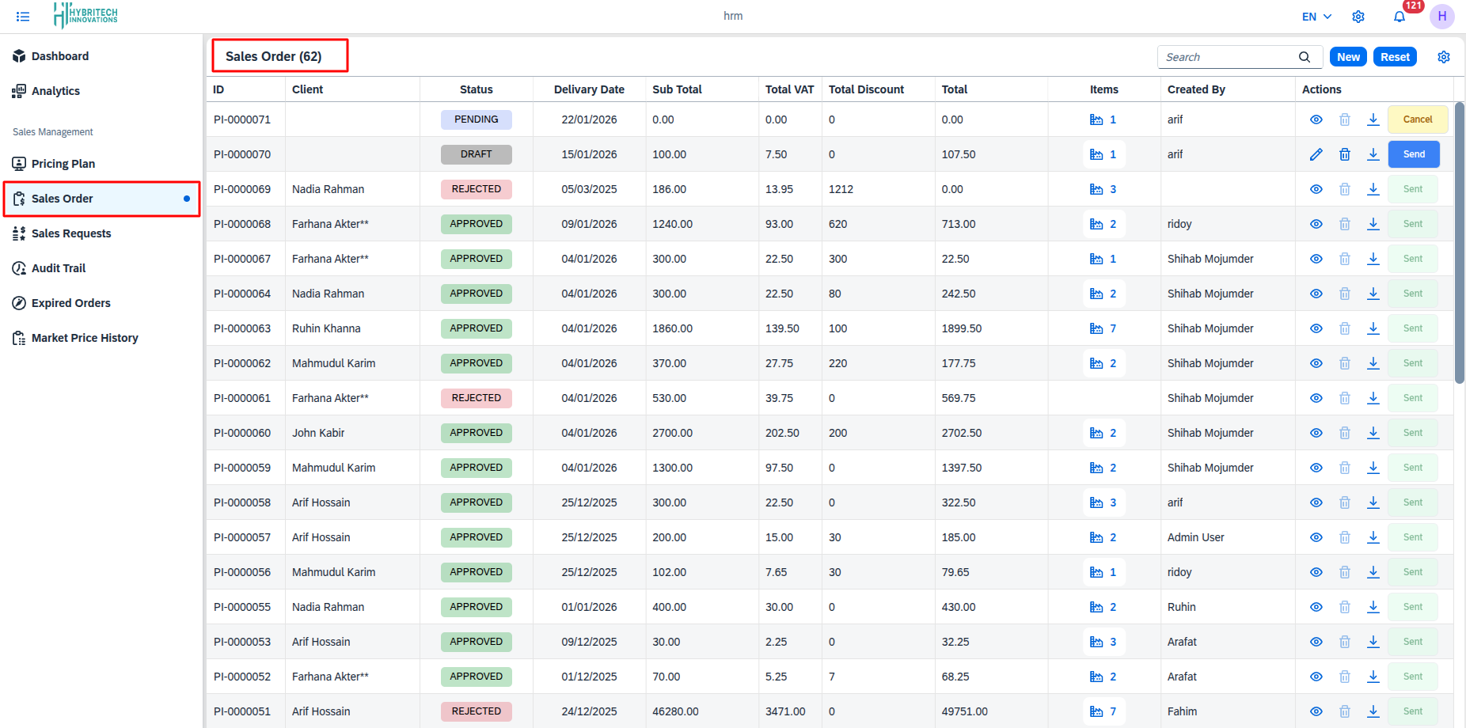Screen dimensions: 1466x728
Task: Open Dashboard from the sidebar
Action: 59,56
